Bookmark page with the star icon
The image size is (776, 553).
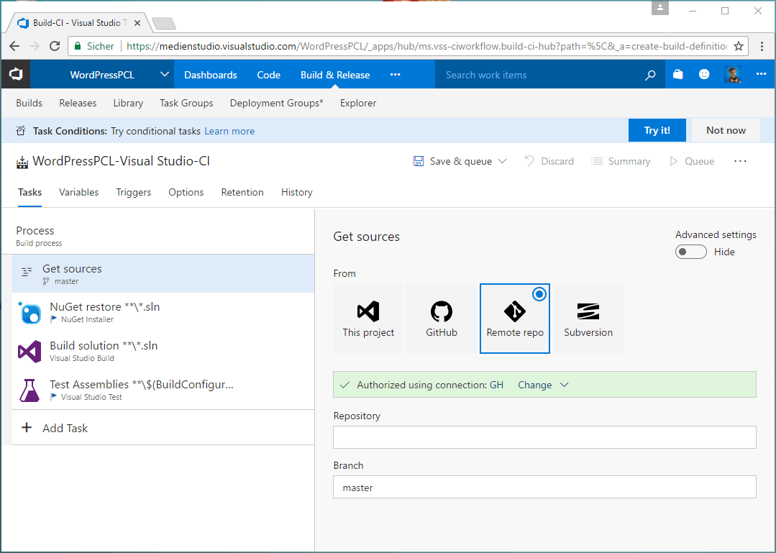pos(739,47)
